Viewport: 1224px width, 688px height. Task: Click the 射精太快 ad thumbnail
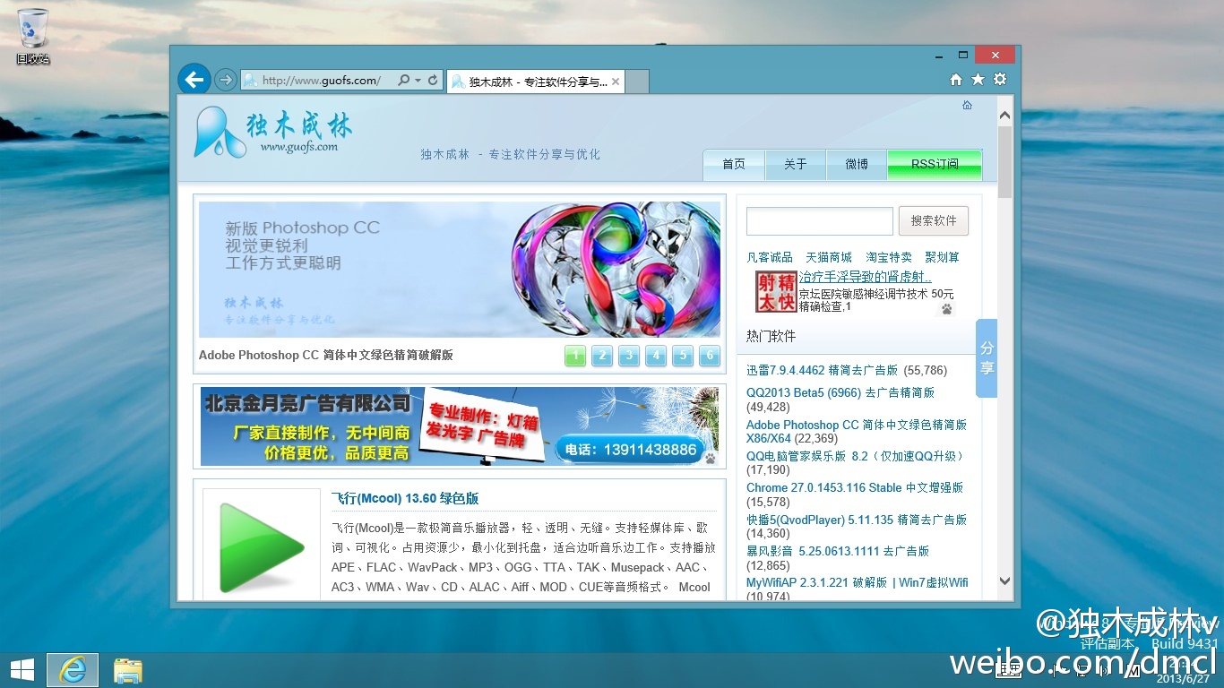pos(775,292)
